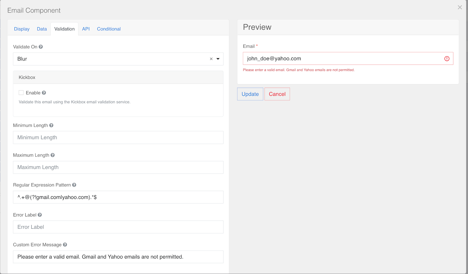Click the Error Label help icon

[40, 215]
